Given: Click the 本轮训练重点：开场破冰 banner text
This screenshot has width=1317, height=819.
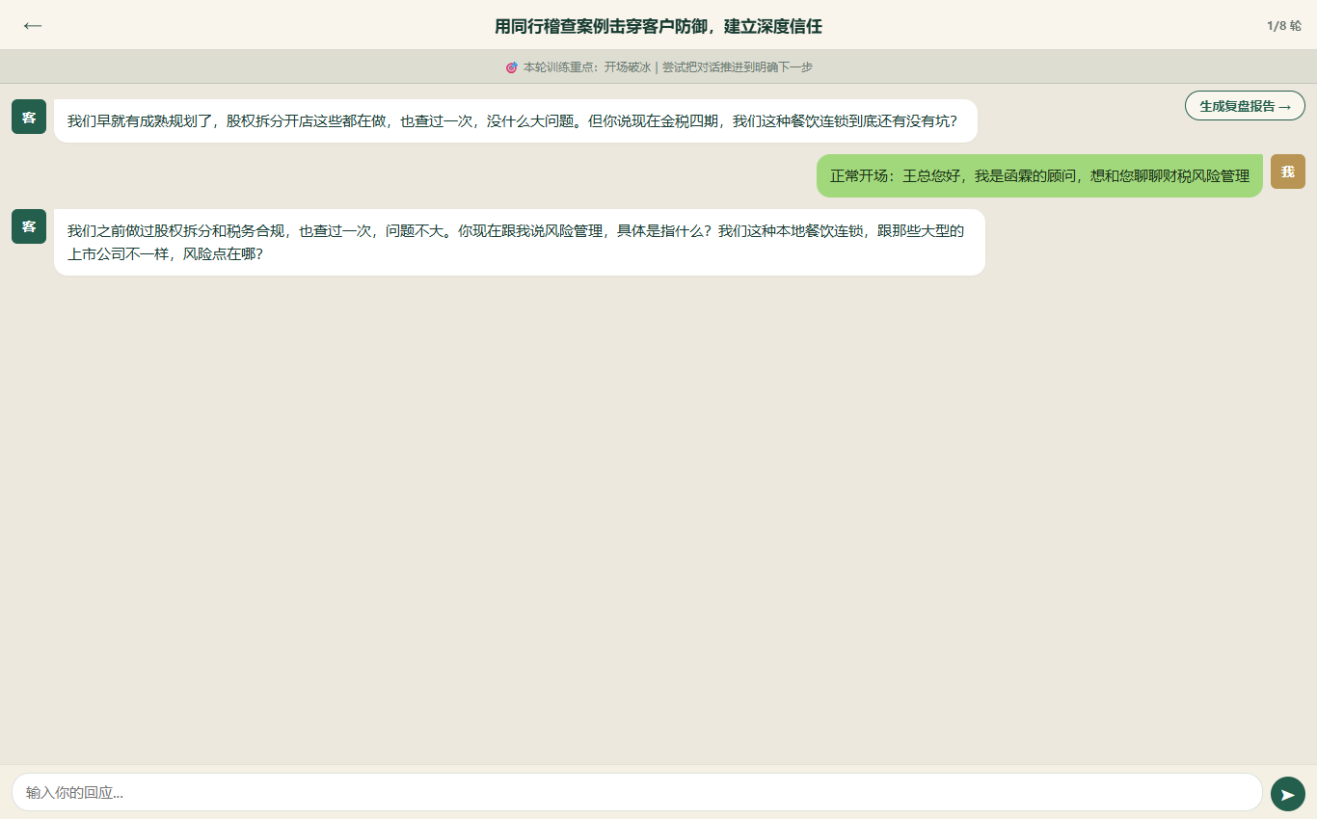Looking at the screenshot, I should coord(667,67).
